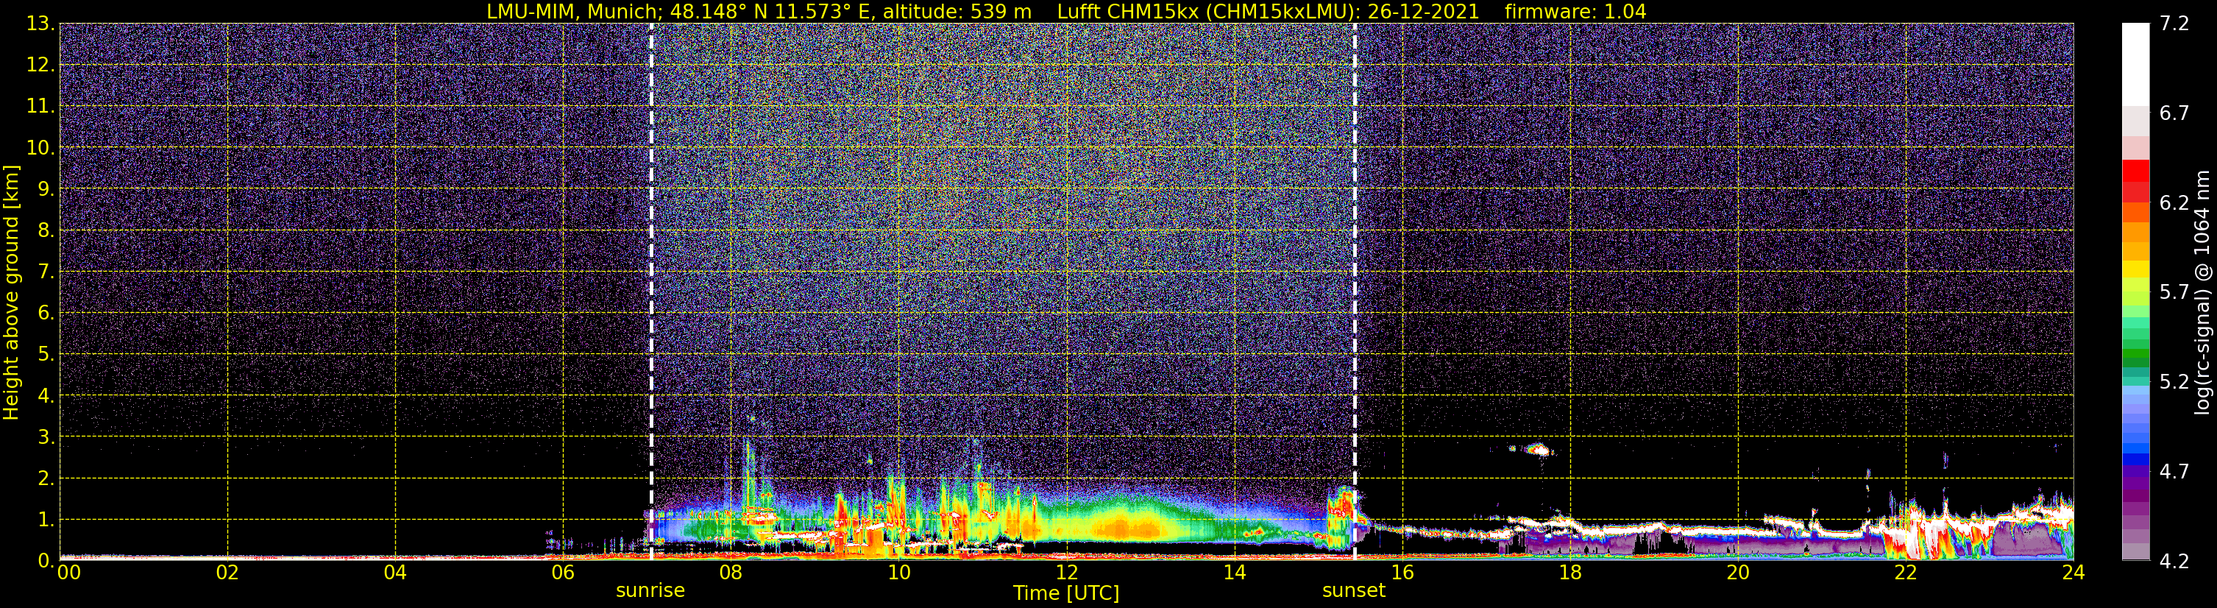Click the height axis tick label "13."
The width and height of the screenshot is (2217, 608).
(40, 24)
